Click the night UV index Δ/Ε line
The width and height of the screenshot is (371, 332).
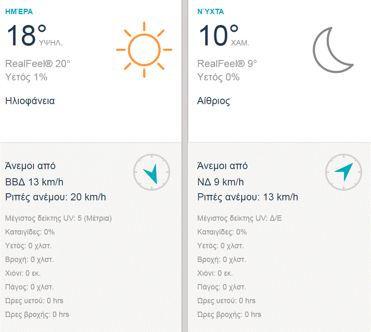239,218
